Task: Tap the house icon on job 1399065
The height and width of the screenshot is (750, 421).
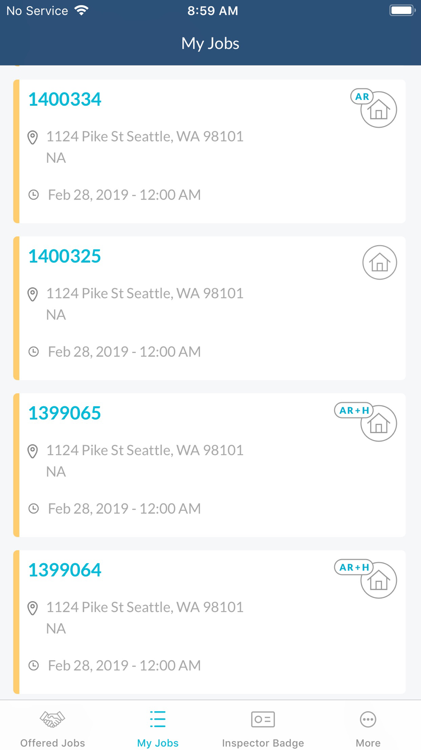Action: click(x=379, y=424)
